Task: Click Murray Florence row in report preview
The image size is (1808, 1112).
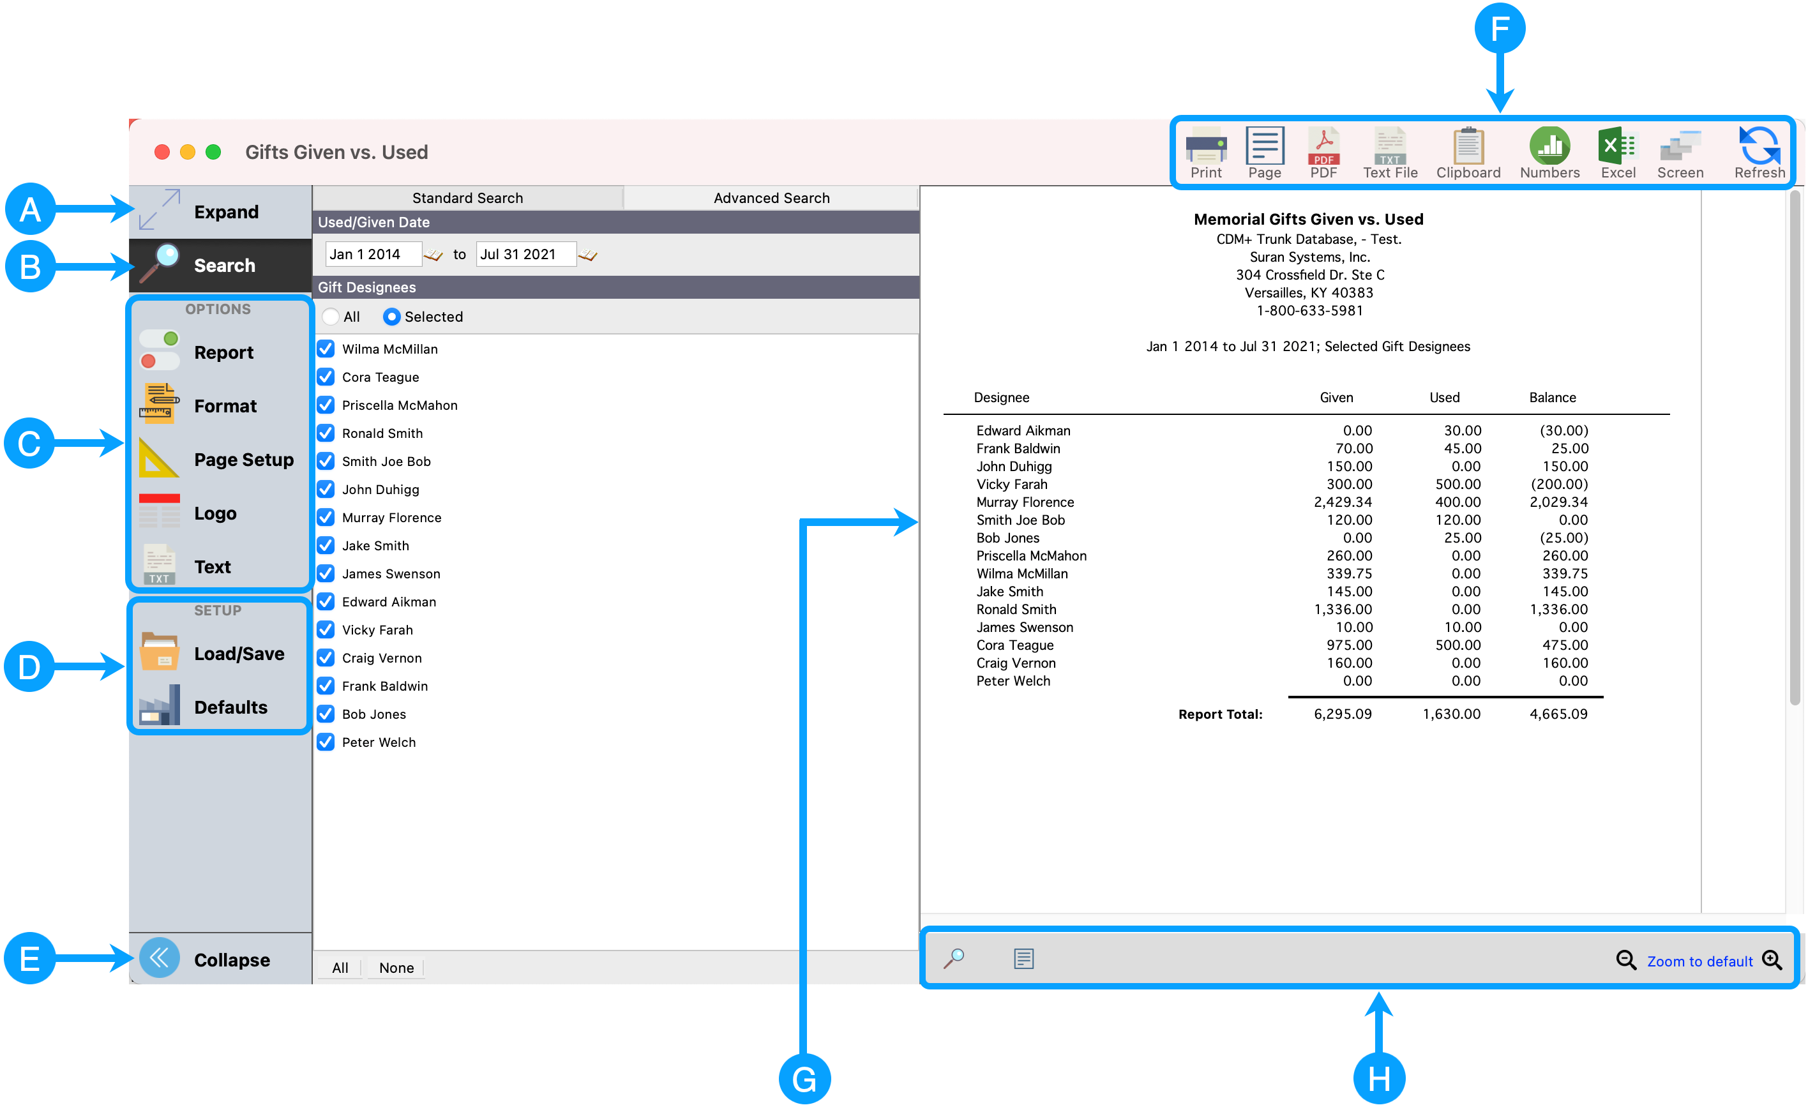Action: (1282, 502)
